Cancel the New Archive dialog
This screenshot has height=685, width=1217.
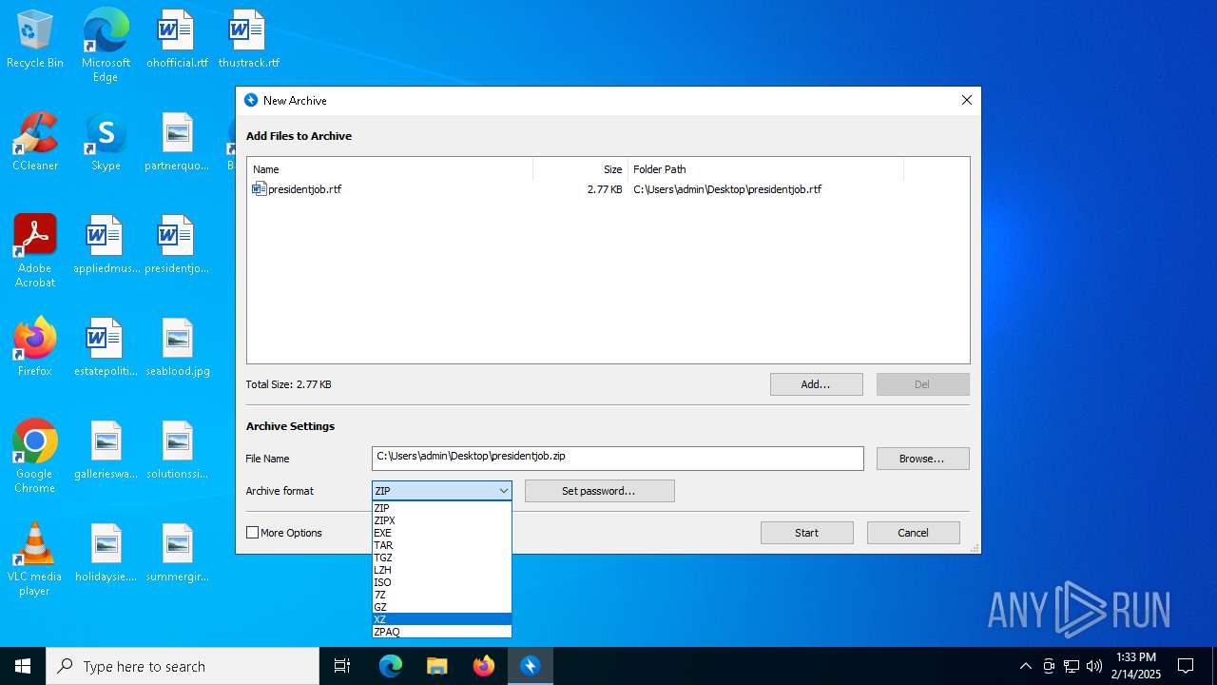(913, 533)
